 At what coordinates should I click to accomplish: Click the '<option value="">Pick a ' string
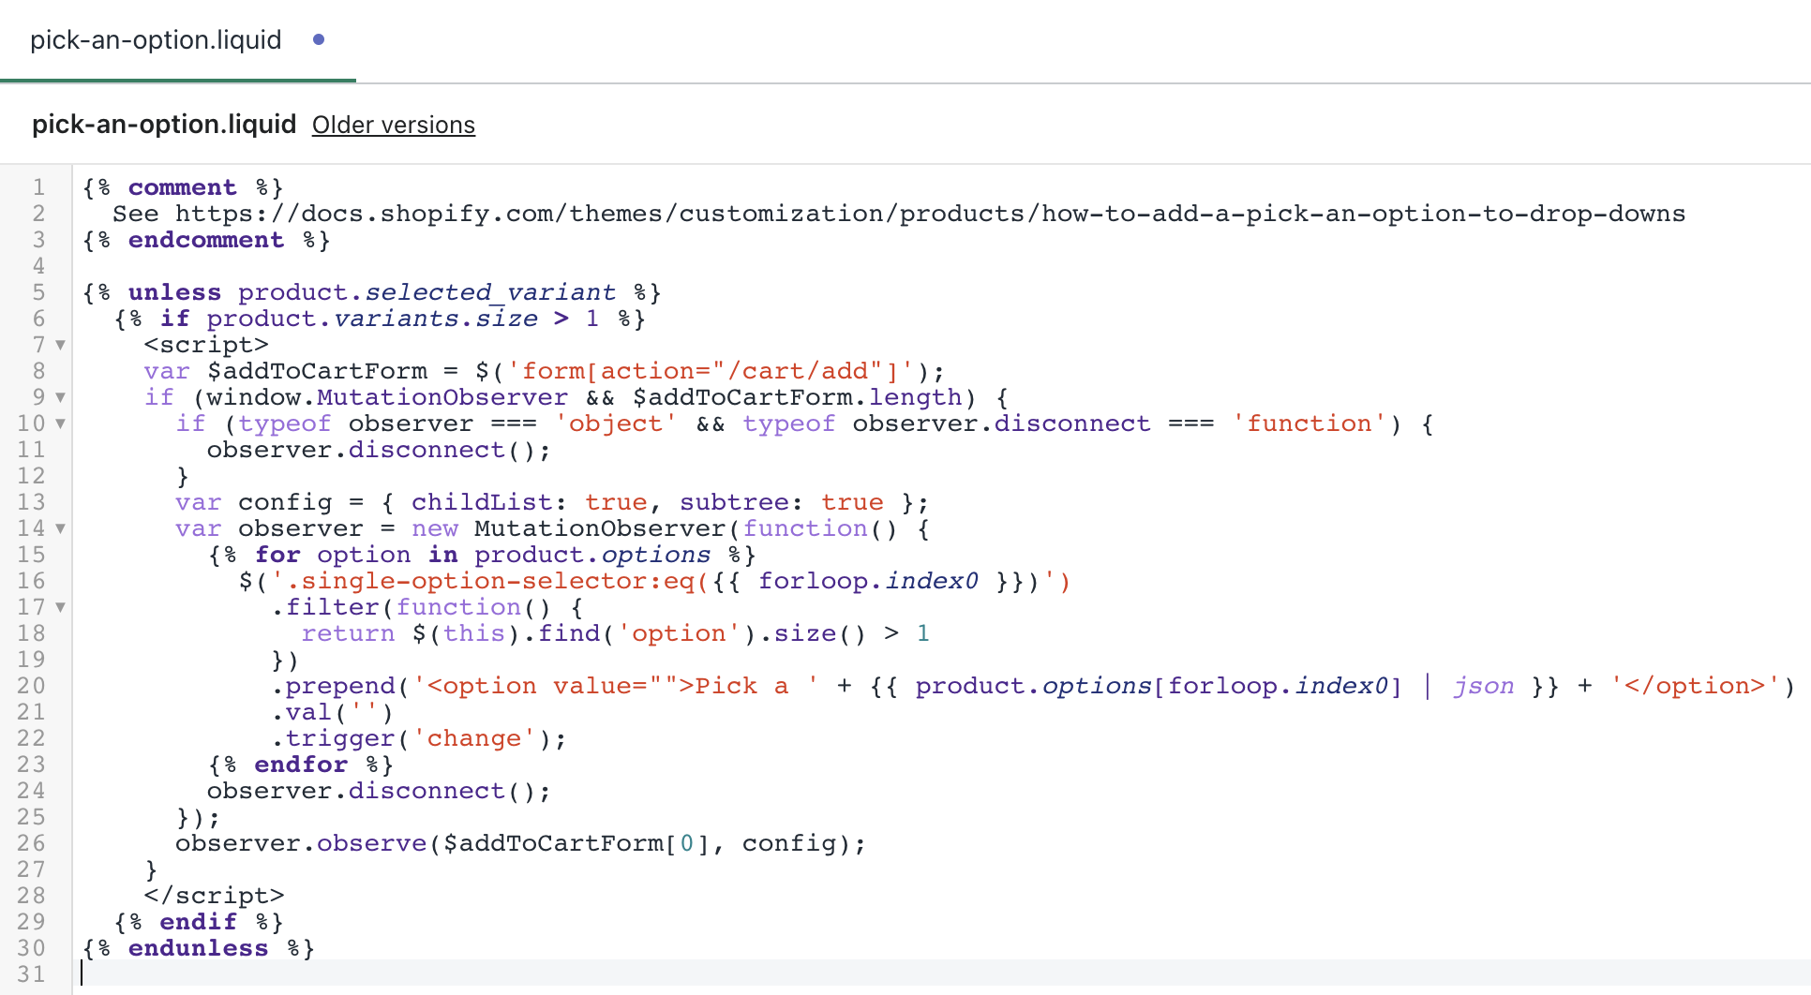[x=616, y=686]
